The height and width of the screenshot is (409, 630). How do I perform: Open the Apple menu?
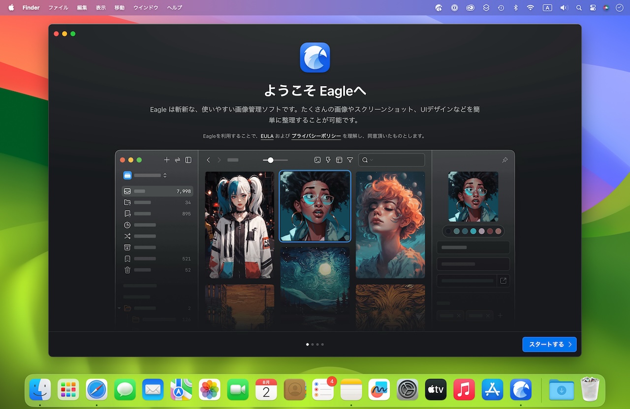pyautogui.click(x=11, y=7)
